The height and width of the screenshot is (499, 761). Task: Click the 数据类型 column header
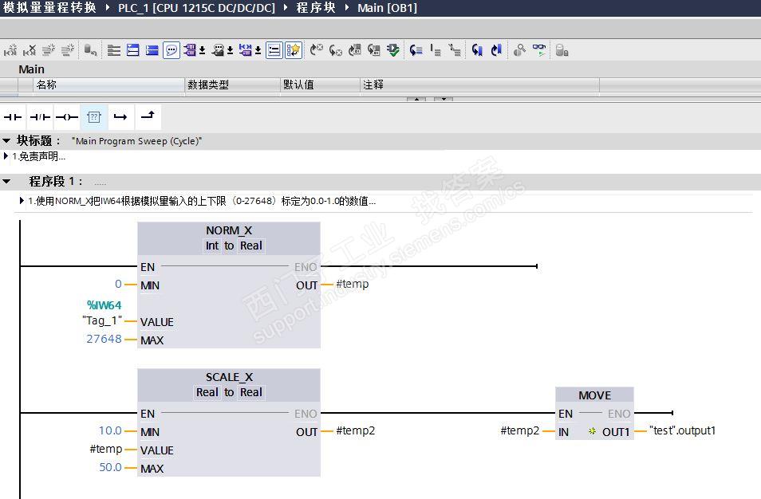[233, 84]
